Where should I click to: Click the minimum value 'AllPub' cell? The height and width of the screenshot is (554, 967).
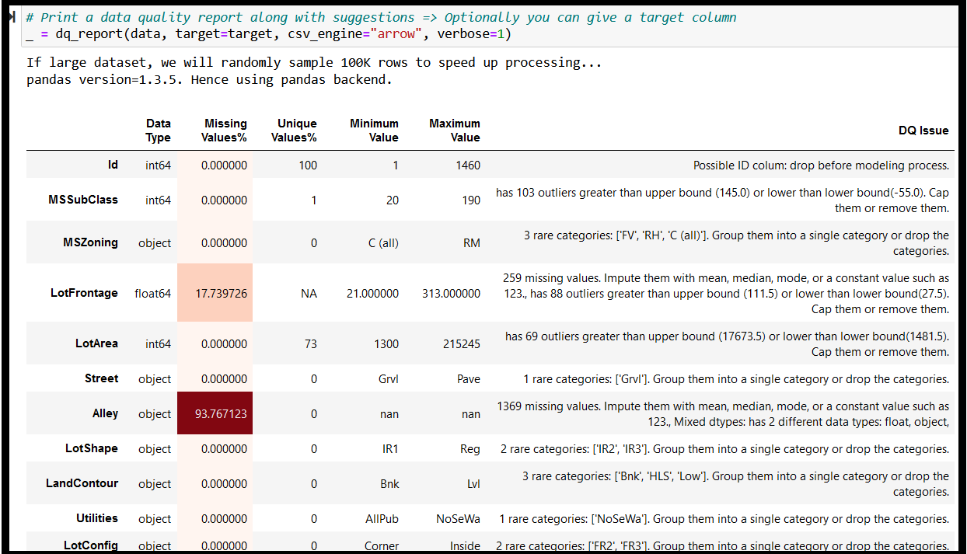point(382,519)
